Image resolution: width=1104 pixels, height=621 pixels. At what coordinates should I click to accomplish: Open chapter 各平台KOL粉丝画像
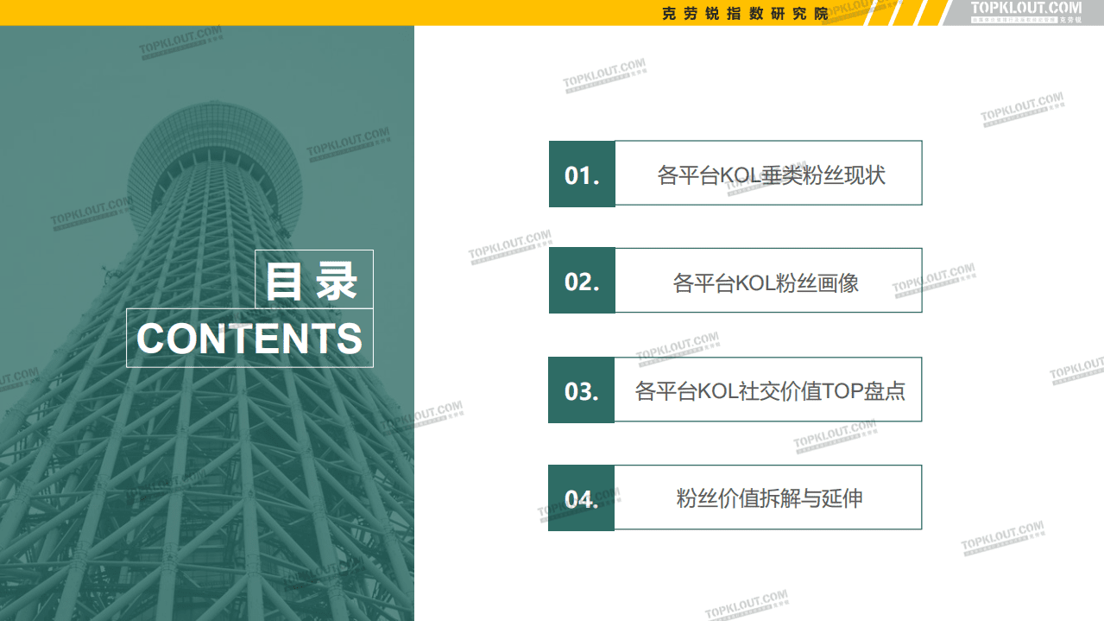pyautogui.click(x=767, y=281)
